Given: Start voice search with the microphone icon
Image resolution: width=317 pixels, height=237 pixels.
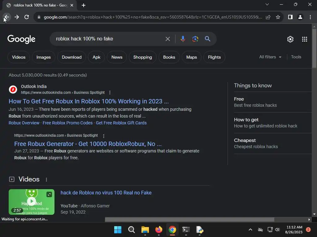Looking at the screenshot, I should pos(183,39).
